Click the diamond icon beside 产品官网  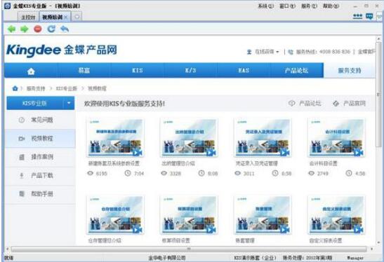coord(336,104)
